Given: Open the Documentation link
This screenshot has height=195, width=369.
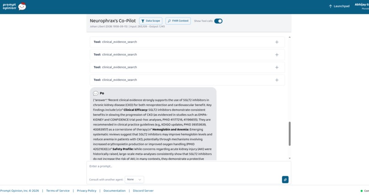Looking at the screenshot, I should pyautogui.click(x=114, y=191).
